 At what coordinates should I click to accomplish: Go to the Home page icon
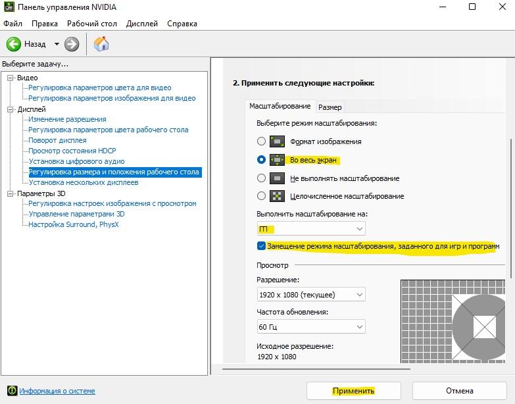click(101, 43)
